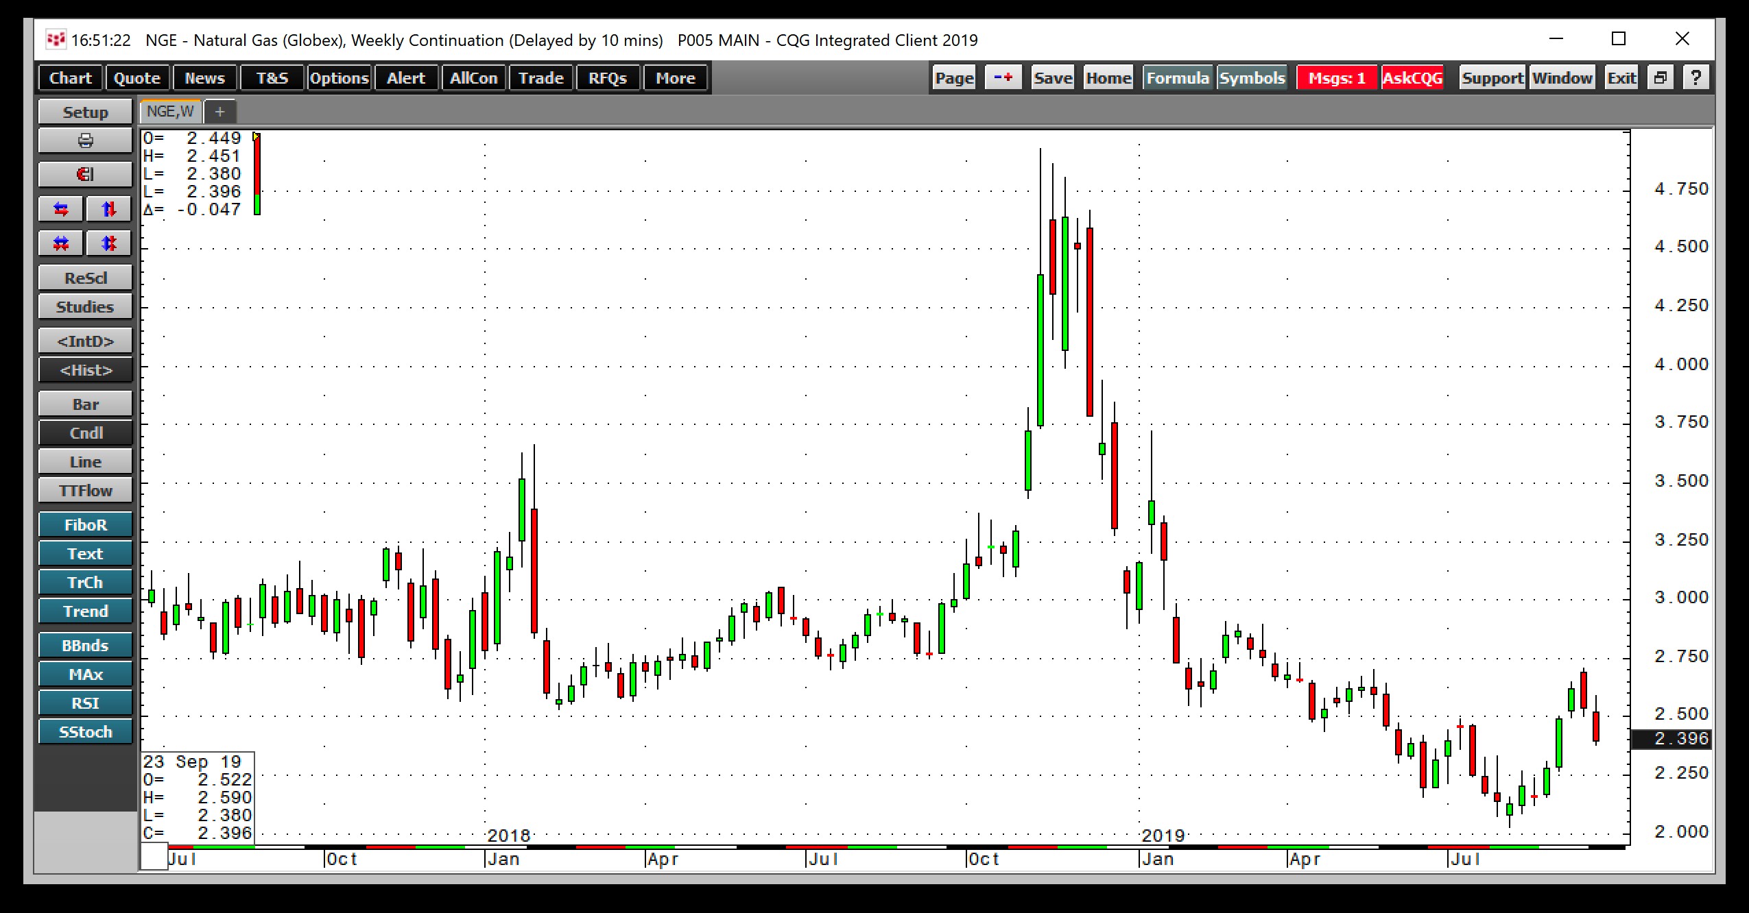Click the 2.396 current price label on axis
Image resolution: width=1749 pixels, height=913 pixels.
(x=1671, y=738)
